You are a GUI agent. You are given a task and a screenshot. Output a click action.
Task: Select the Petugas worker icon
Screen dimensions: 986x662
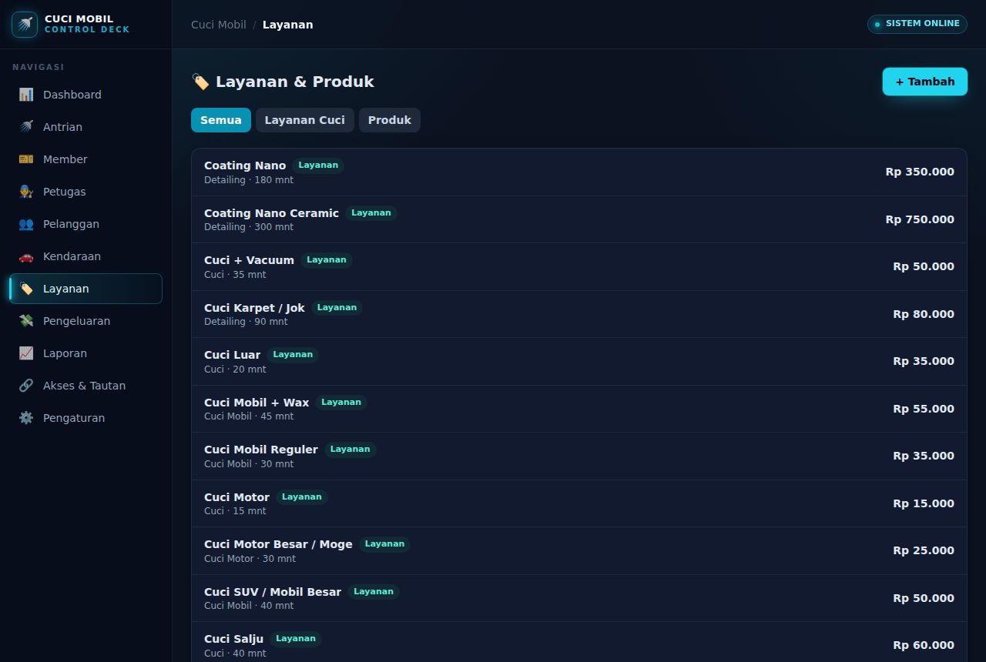(x=26, y=192)
